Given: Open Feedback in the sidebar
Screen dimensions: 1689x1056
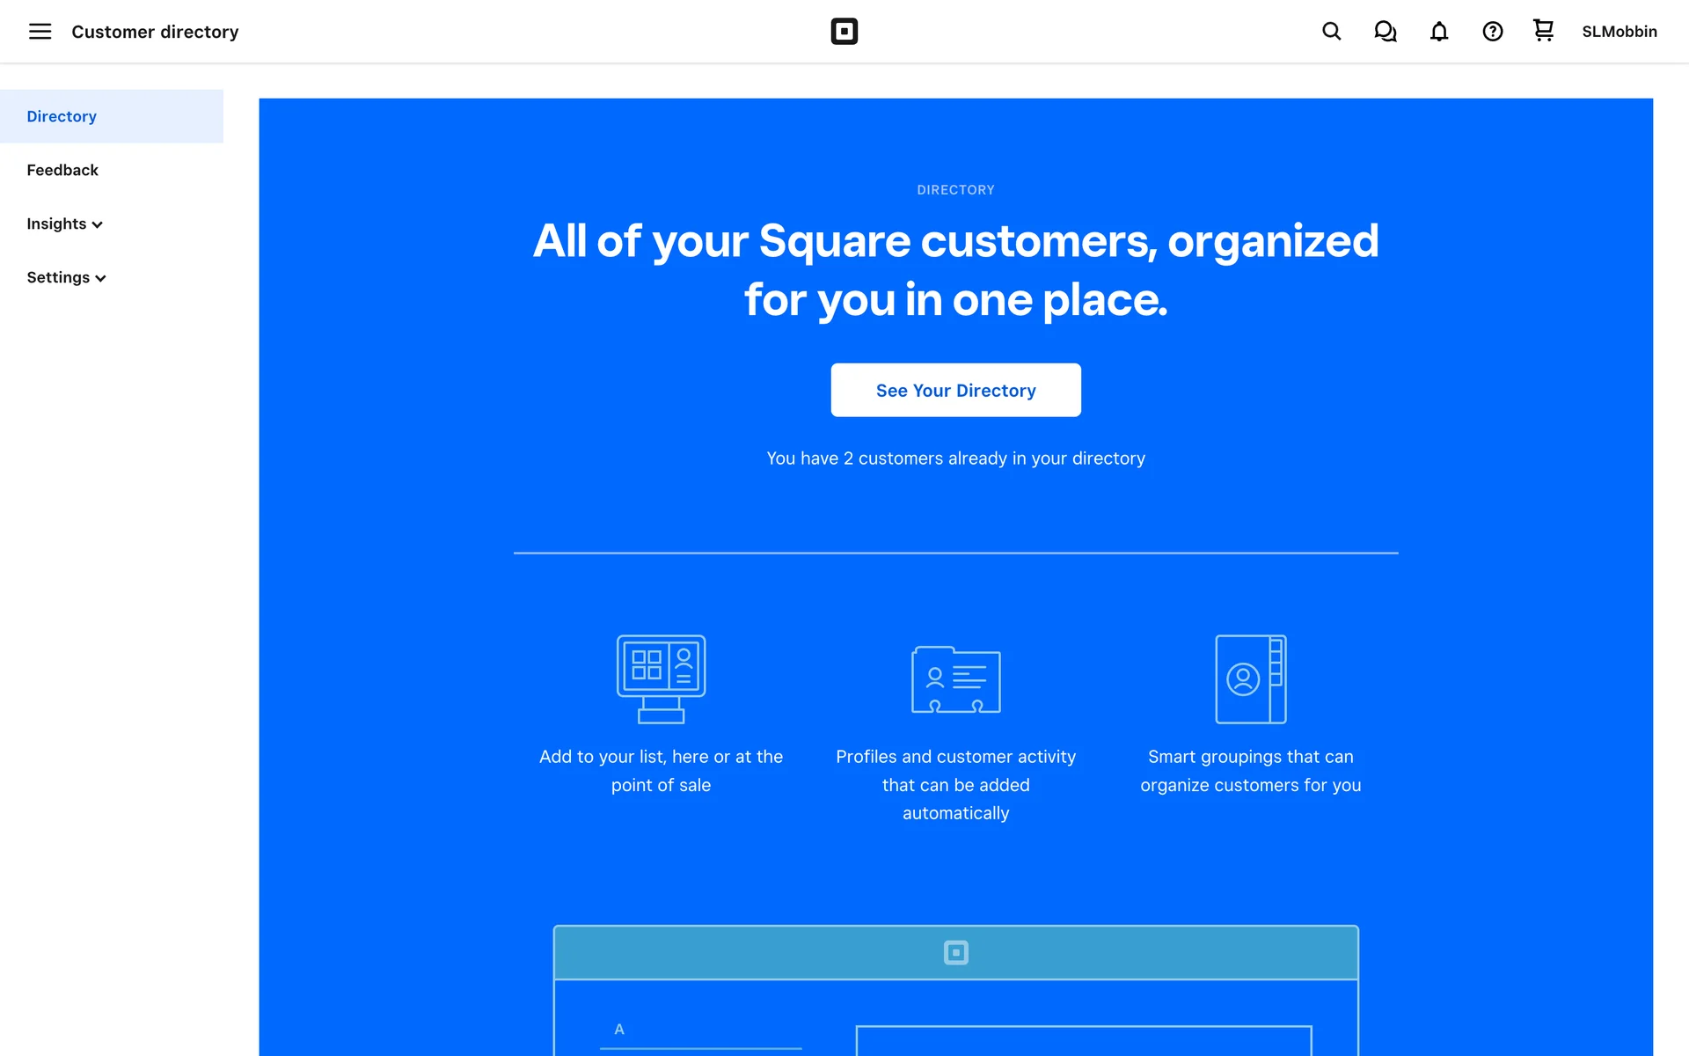Looking at the screenshot, I should tap(62, 170).
